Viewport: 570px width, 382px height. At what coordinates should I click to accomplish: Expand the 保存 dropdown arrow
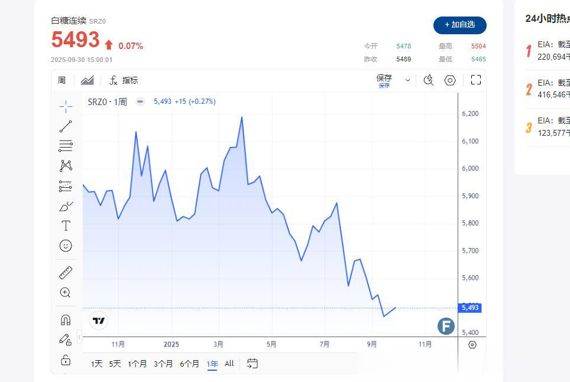[407, 80]
